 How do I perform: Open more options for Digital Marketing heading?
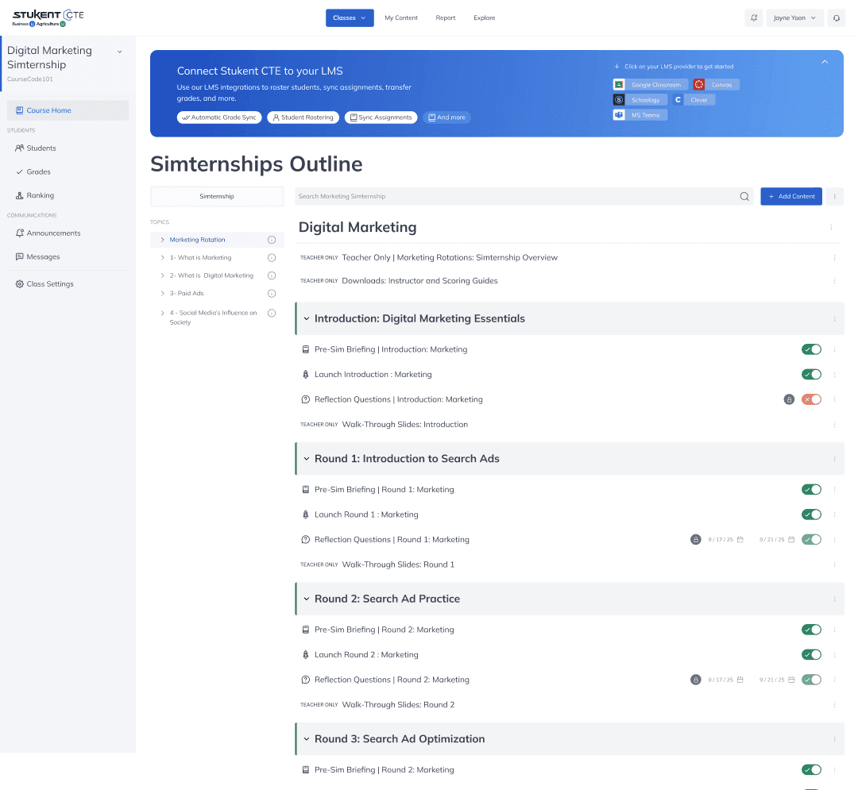831,227
